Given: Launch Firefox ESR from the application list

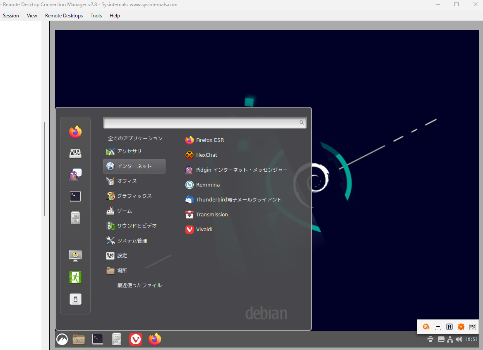Looking at the screenshot, I should (204, 140).
